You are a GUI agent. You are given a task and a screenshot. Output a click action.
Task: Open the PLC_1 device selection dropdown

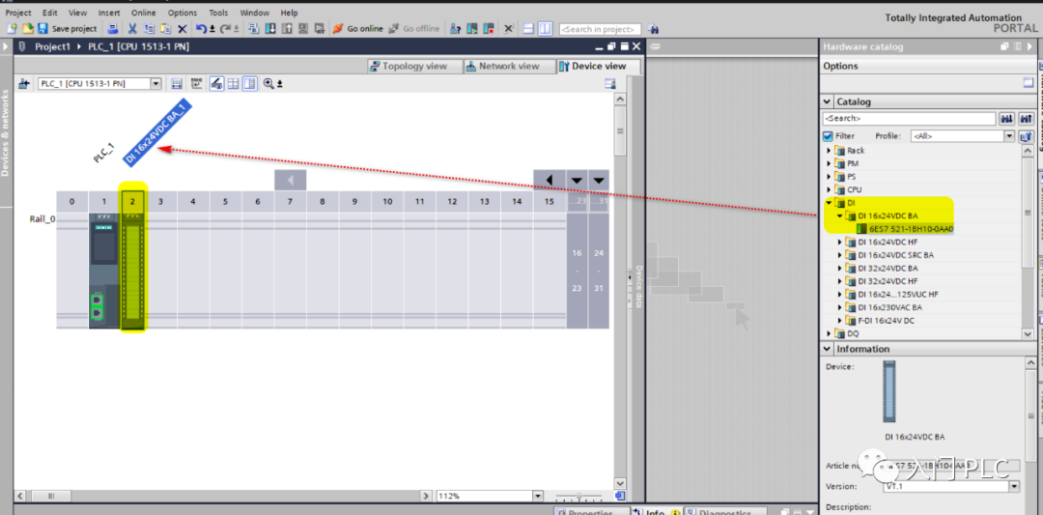coord(156,83)
